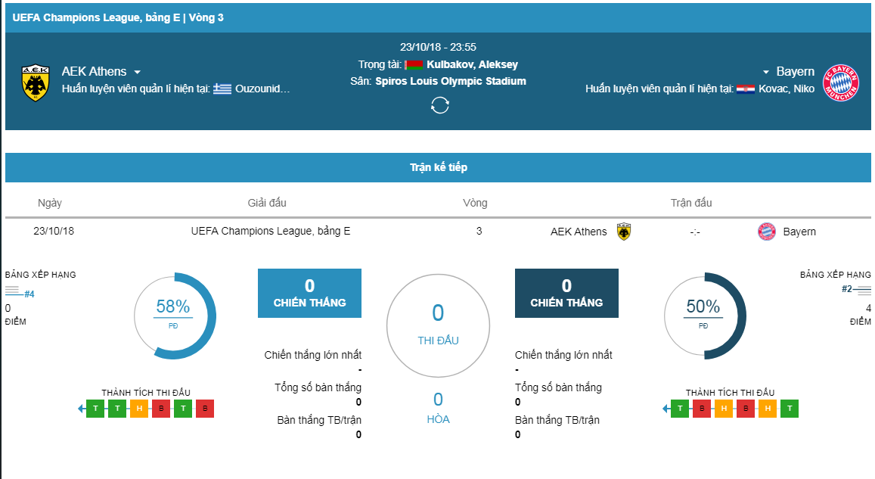Click small AEK Athens logo in match row
This screenshot has height=479, width=875.
(x=624, y=231)
